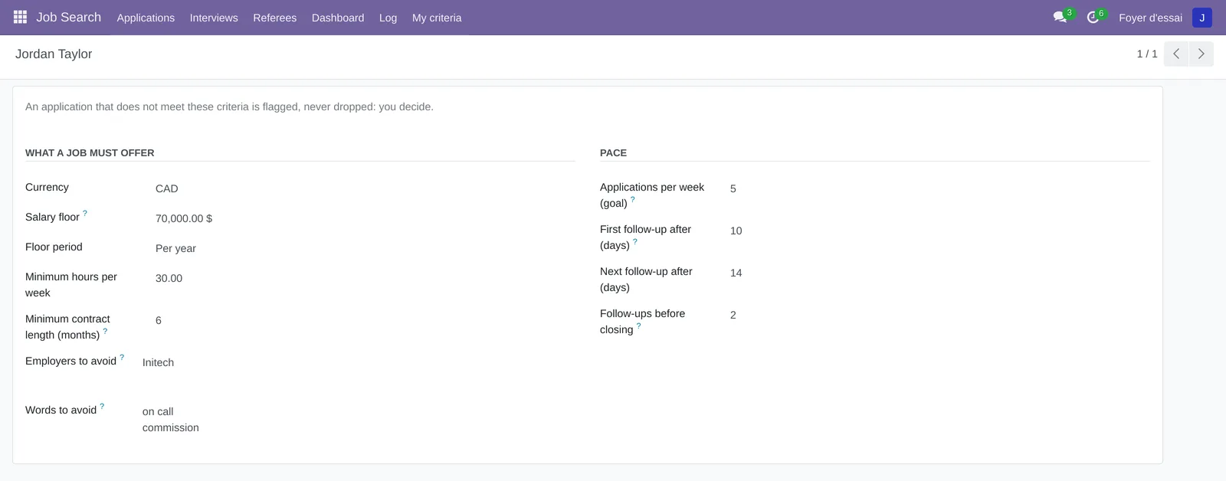Open the Log menu
The height and width of the screenshot is (481, 1226).
[388, 18]
